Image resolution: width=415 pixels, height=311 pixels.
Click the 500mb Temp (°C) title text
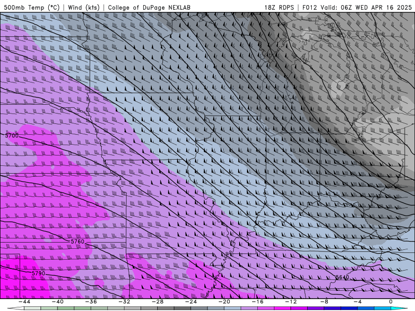(x=32, y=7)
